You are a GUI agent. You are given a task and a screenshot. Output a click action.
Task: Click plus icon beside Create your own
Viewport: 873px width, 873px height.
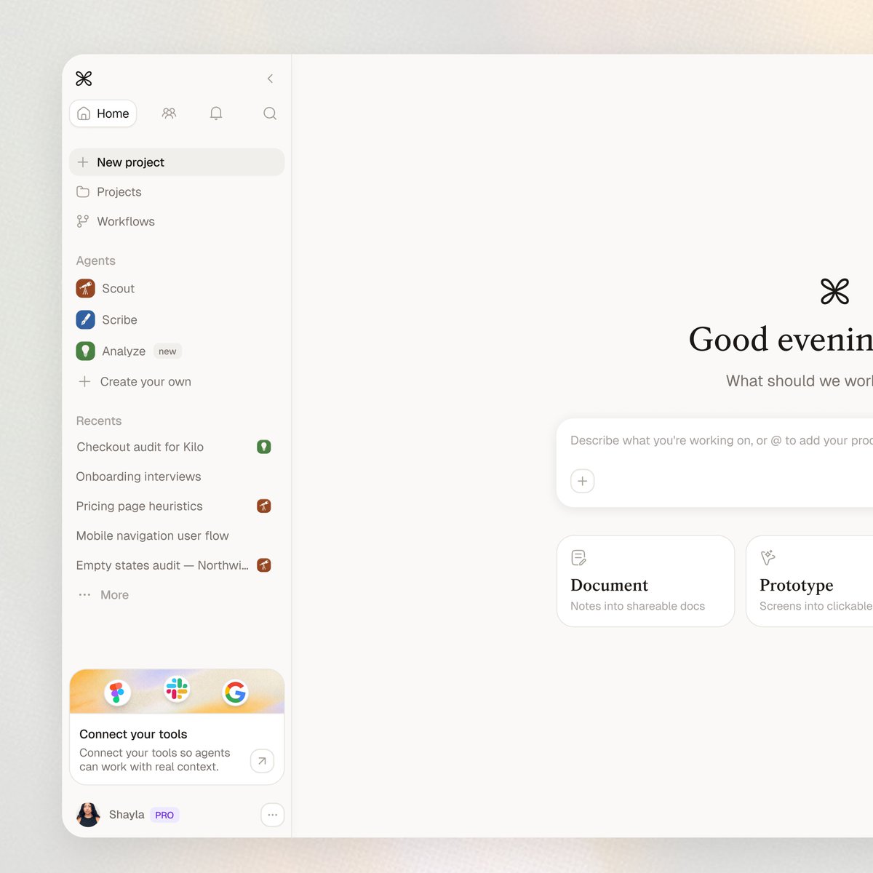click(84, 381)
